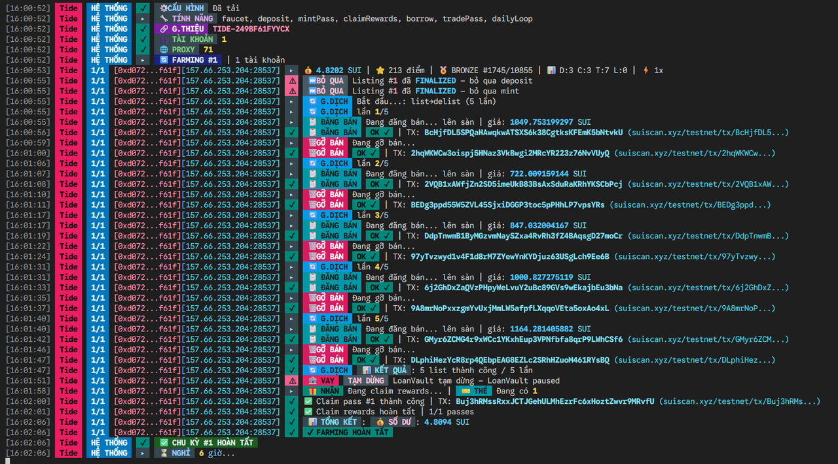
Task: Select the TX hash starting GMyr6ZCMG4r9xWCc1
Action: [x=523, y=339]
